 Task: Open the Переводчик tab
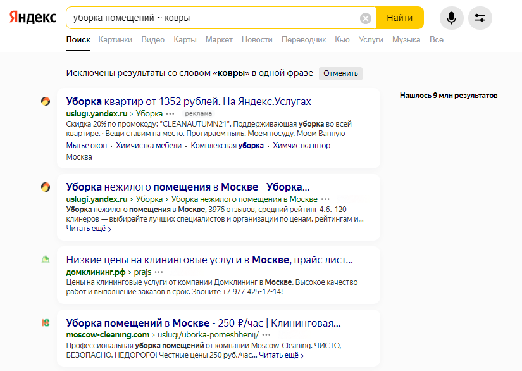coord(304,40)
